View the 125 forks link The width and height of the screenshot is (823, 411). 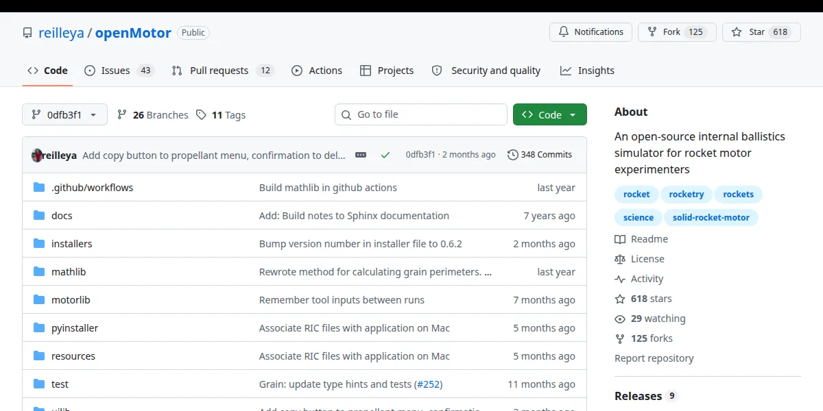[644, 338]
